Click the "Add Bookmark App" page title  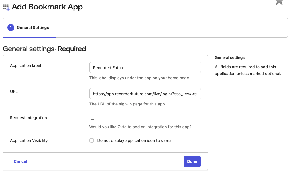pos(47,7)
